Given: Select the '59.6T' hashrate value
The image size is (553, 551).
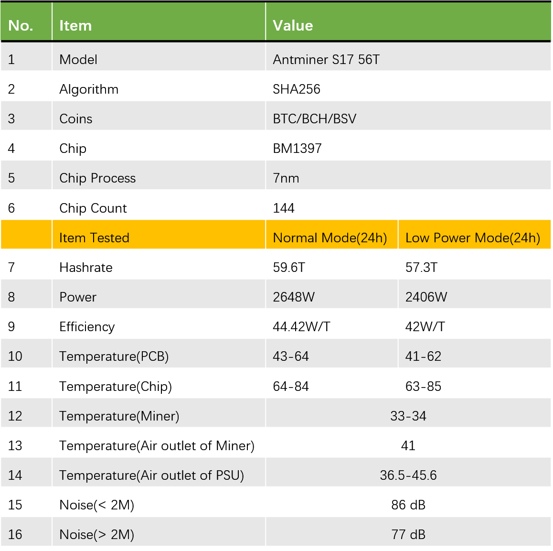Looking at the screenshot, I should (289, 268).
